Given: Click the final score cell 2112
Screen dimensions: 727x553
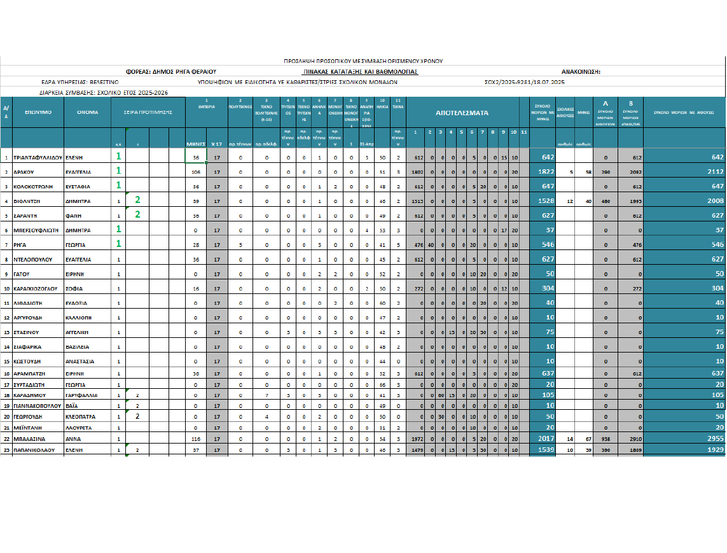Looking at the screenshot, I should 684,171.
